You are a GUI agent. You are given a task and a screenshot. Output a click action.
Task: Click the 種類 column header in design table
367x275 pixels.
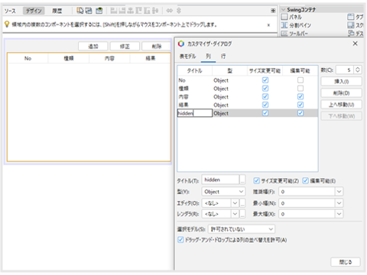coord(69,58)
